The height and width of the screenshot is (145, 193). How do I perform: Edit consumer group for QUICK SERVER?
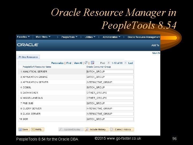tap(110, 114)
